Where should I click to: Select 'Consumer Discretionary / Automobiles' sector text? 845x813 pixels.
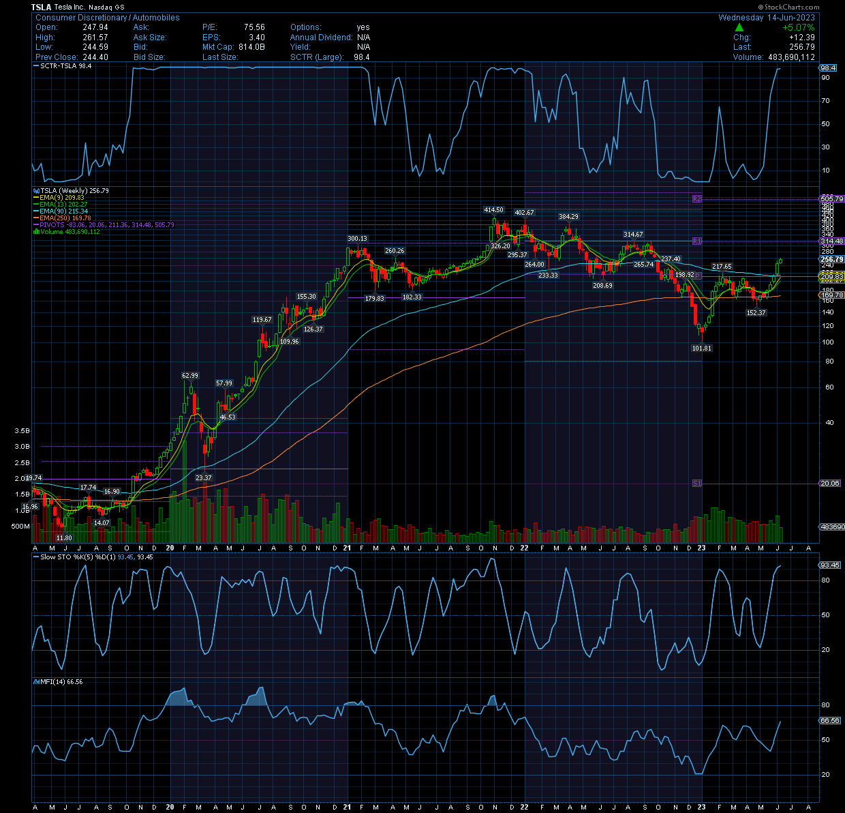pos(108,18)
